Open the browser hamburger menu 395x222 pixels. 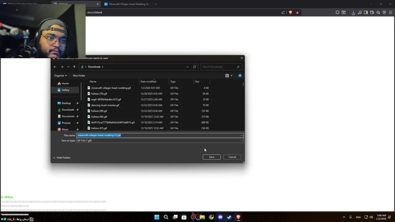point(390,12)
